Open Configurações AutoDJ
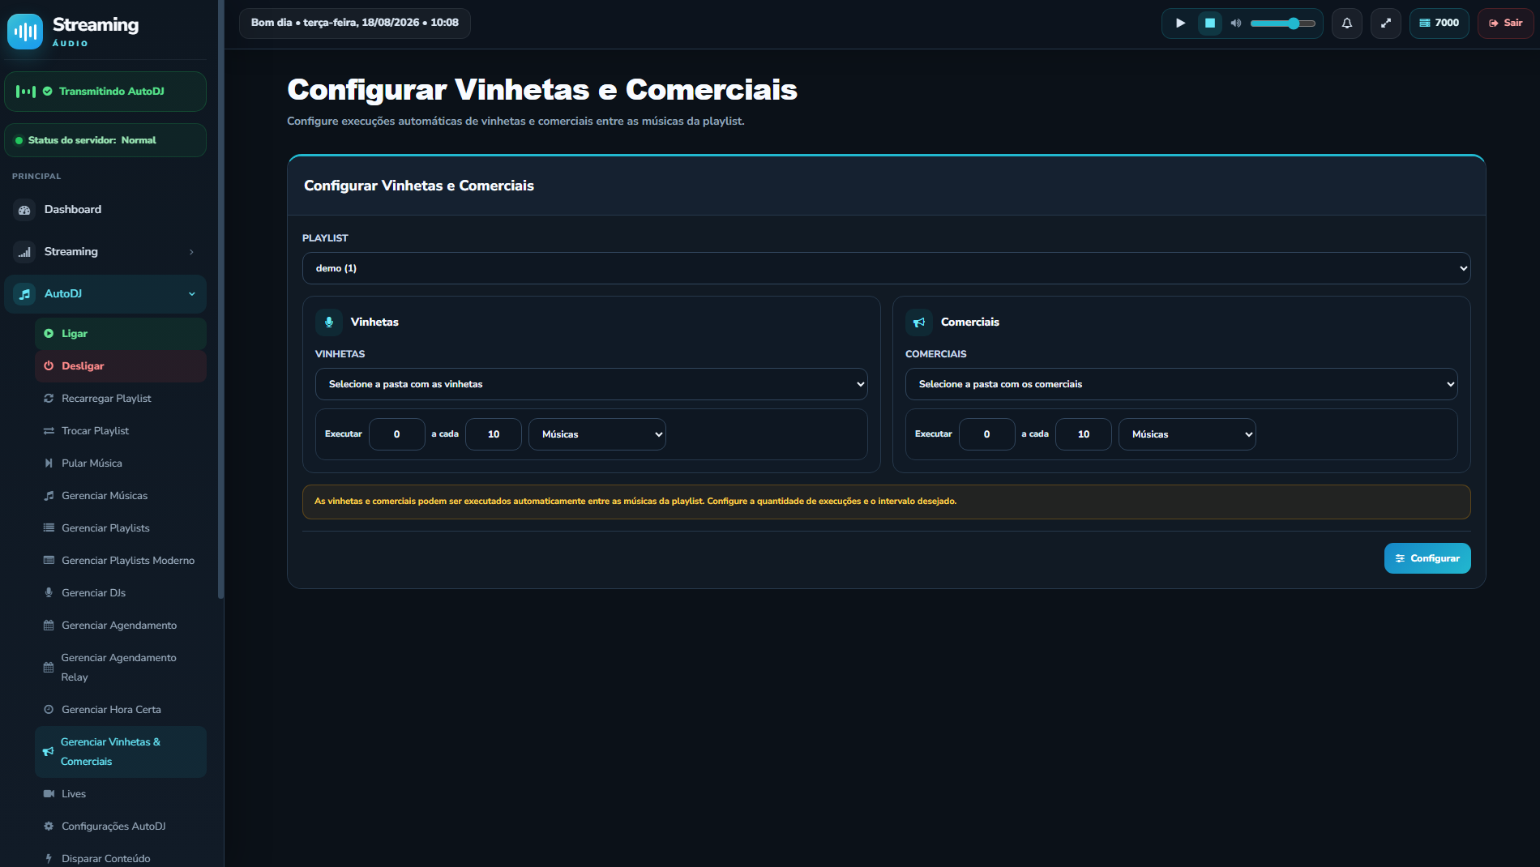The image size is (1540, 867). (x=121, y=826)
